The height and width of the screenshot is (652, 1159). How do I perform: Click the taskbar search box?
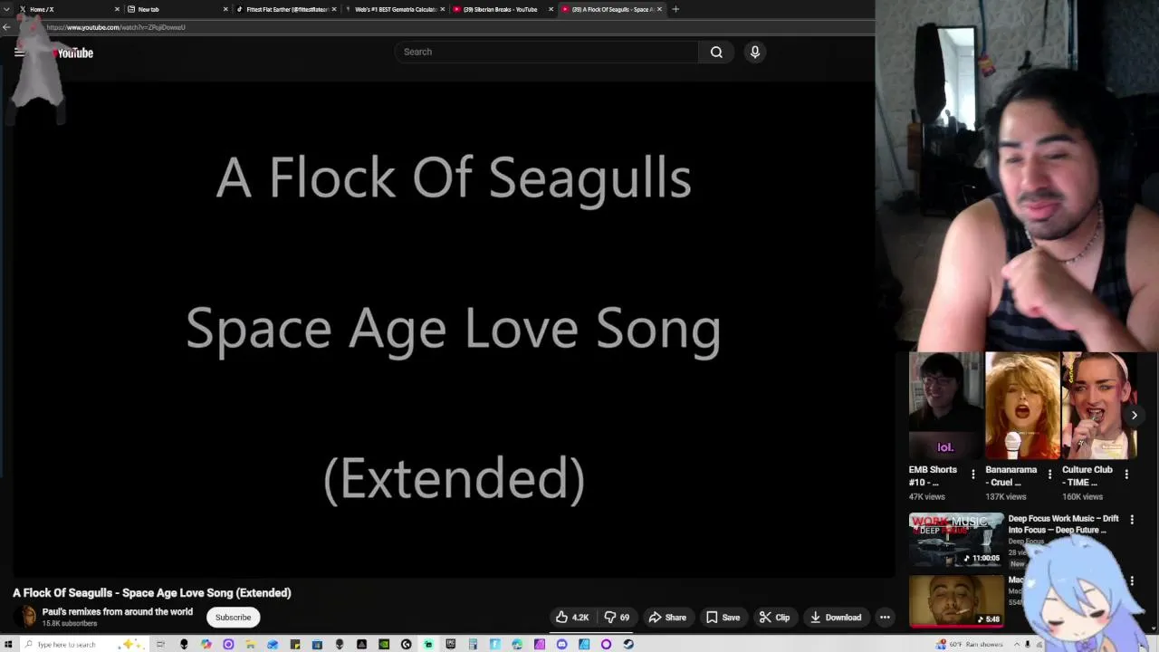tap(85, 644)
